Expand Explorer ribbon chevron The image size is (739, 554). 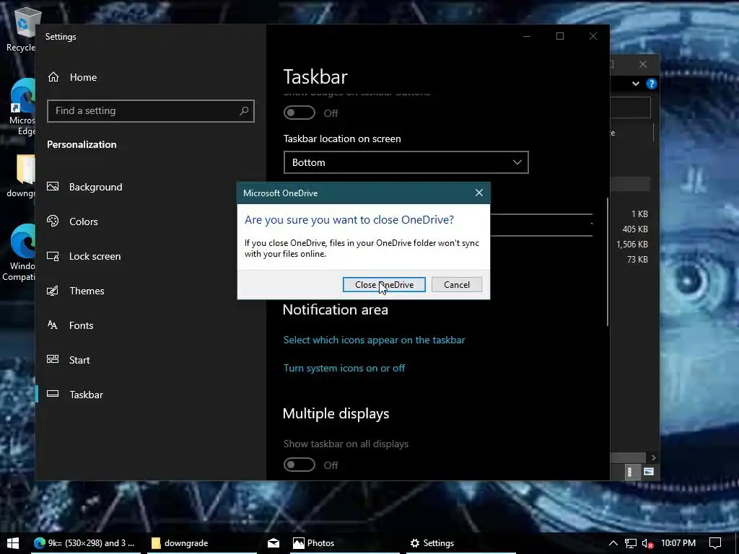point(636,84)
